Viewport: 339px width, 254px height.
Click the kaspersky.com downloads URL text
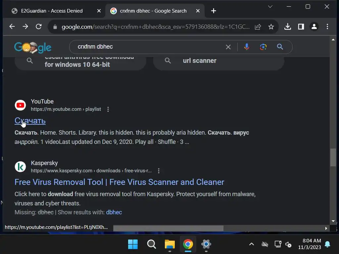click(x=91, y=171)
